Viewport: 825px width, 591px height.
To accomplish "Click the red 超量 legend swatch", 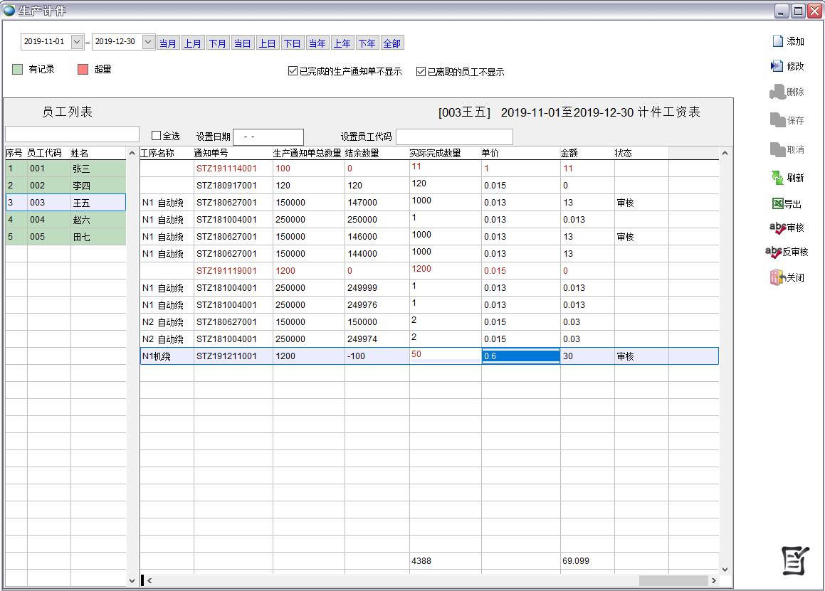I will point(83,70).
